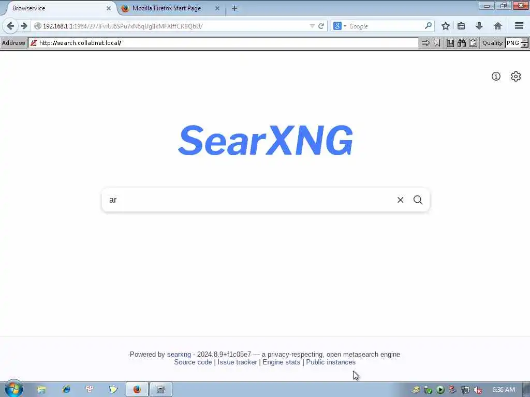The height and width of the screenshot is (397, 530).
Task: Click the muted volume tray icon
Action: point(477,390)
